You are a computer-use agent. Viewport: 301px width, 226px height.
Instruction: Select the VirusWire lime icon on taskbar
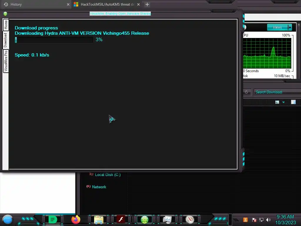(x=145, y=220)
